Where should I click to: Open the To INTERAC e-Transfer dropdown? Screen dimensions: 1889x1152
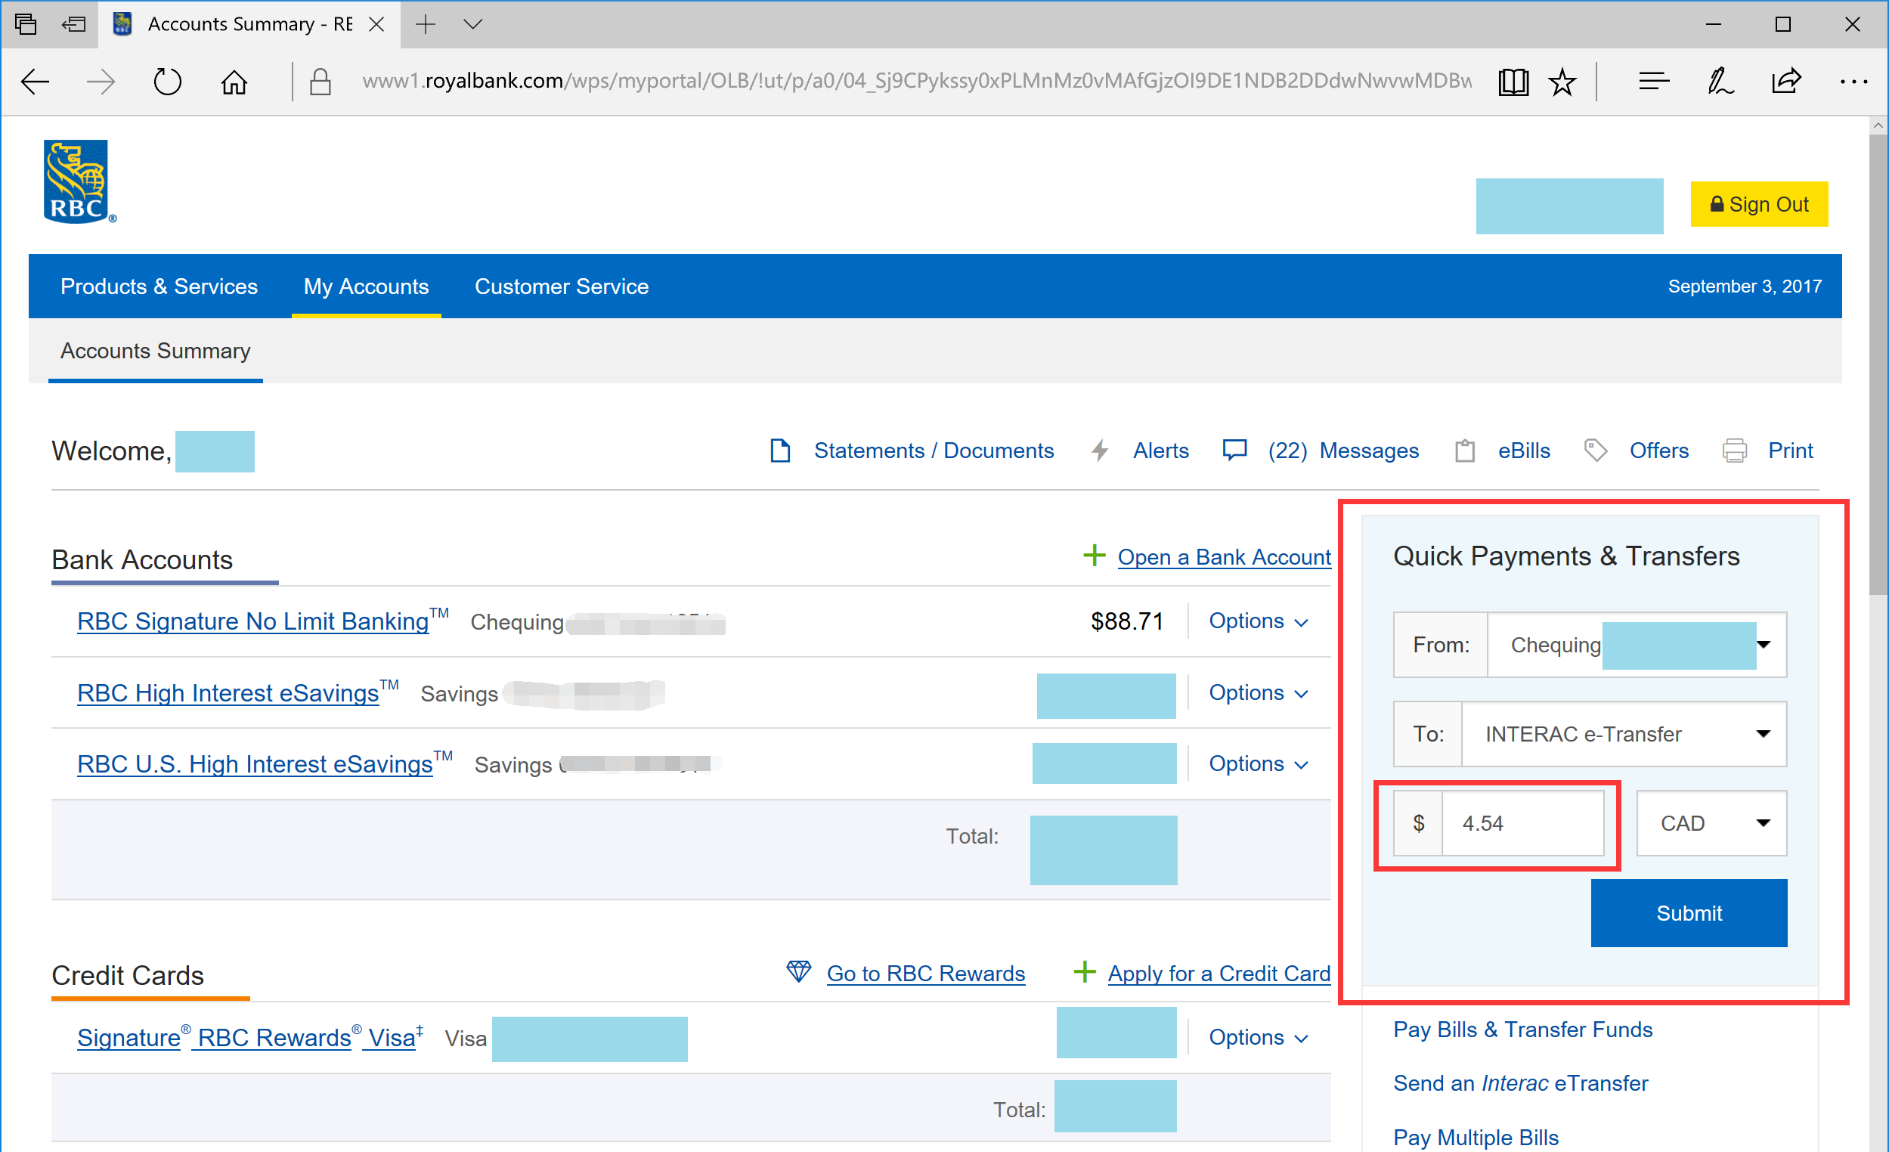pos(1623,734)
